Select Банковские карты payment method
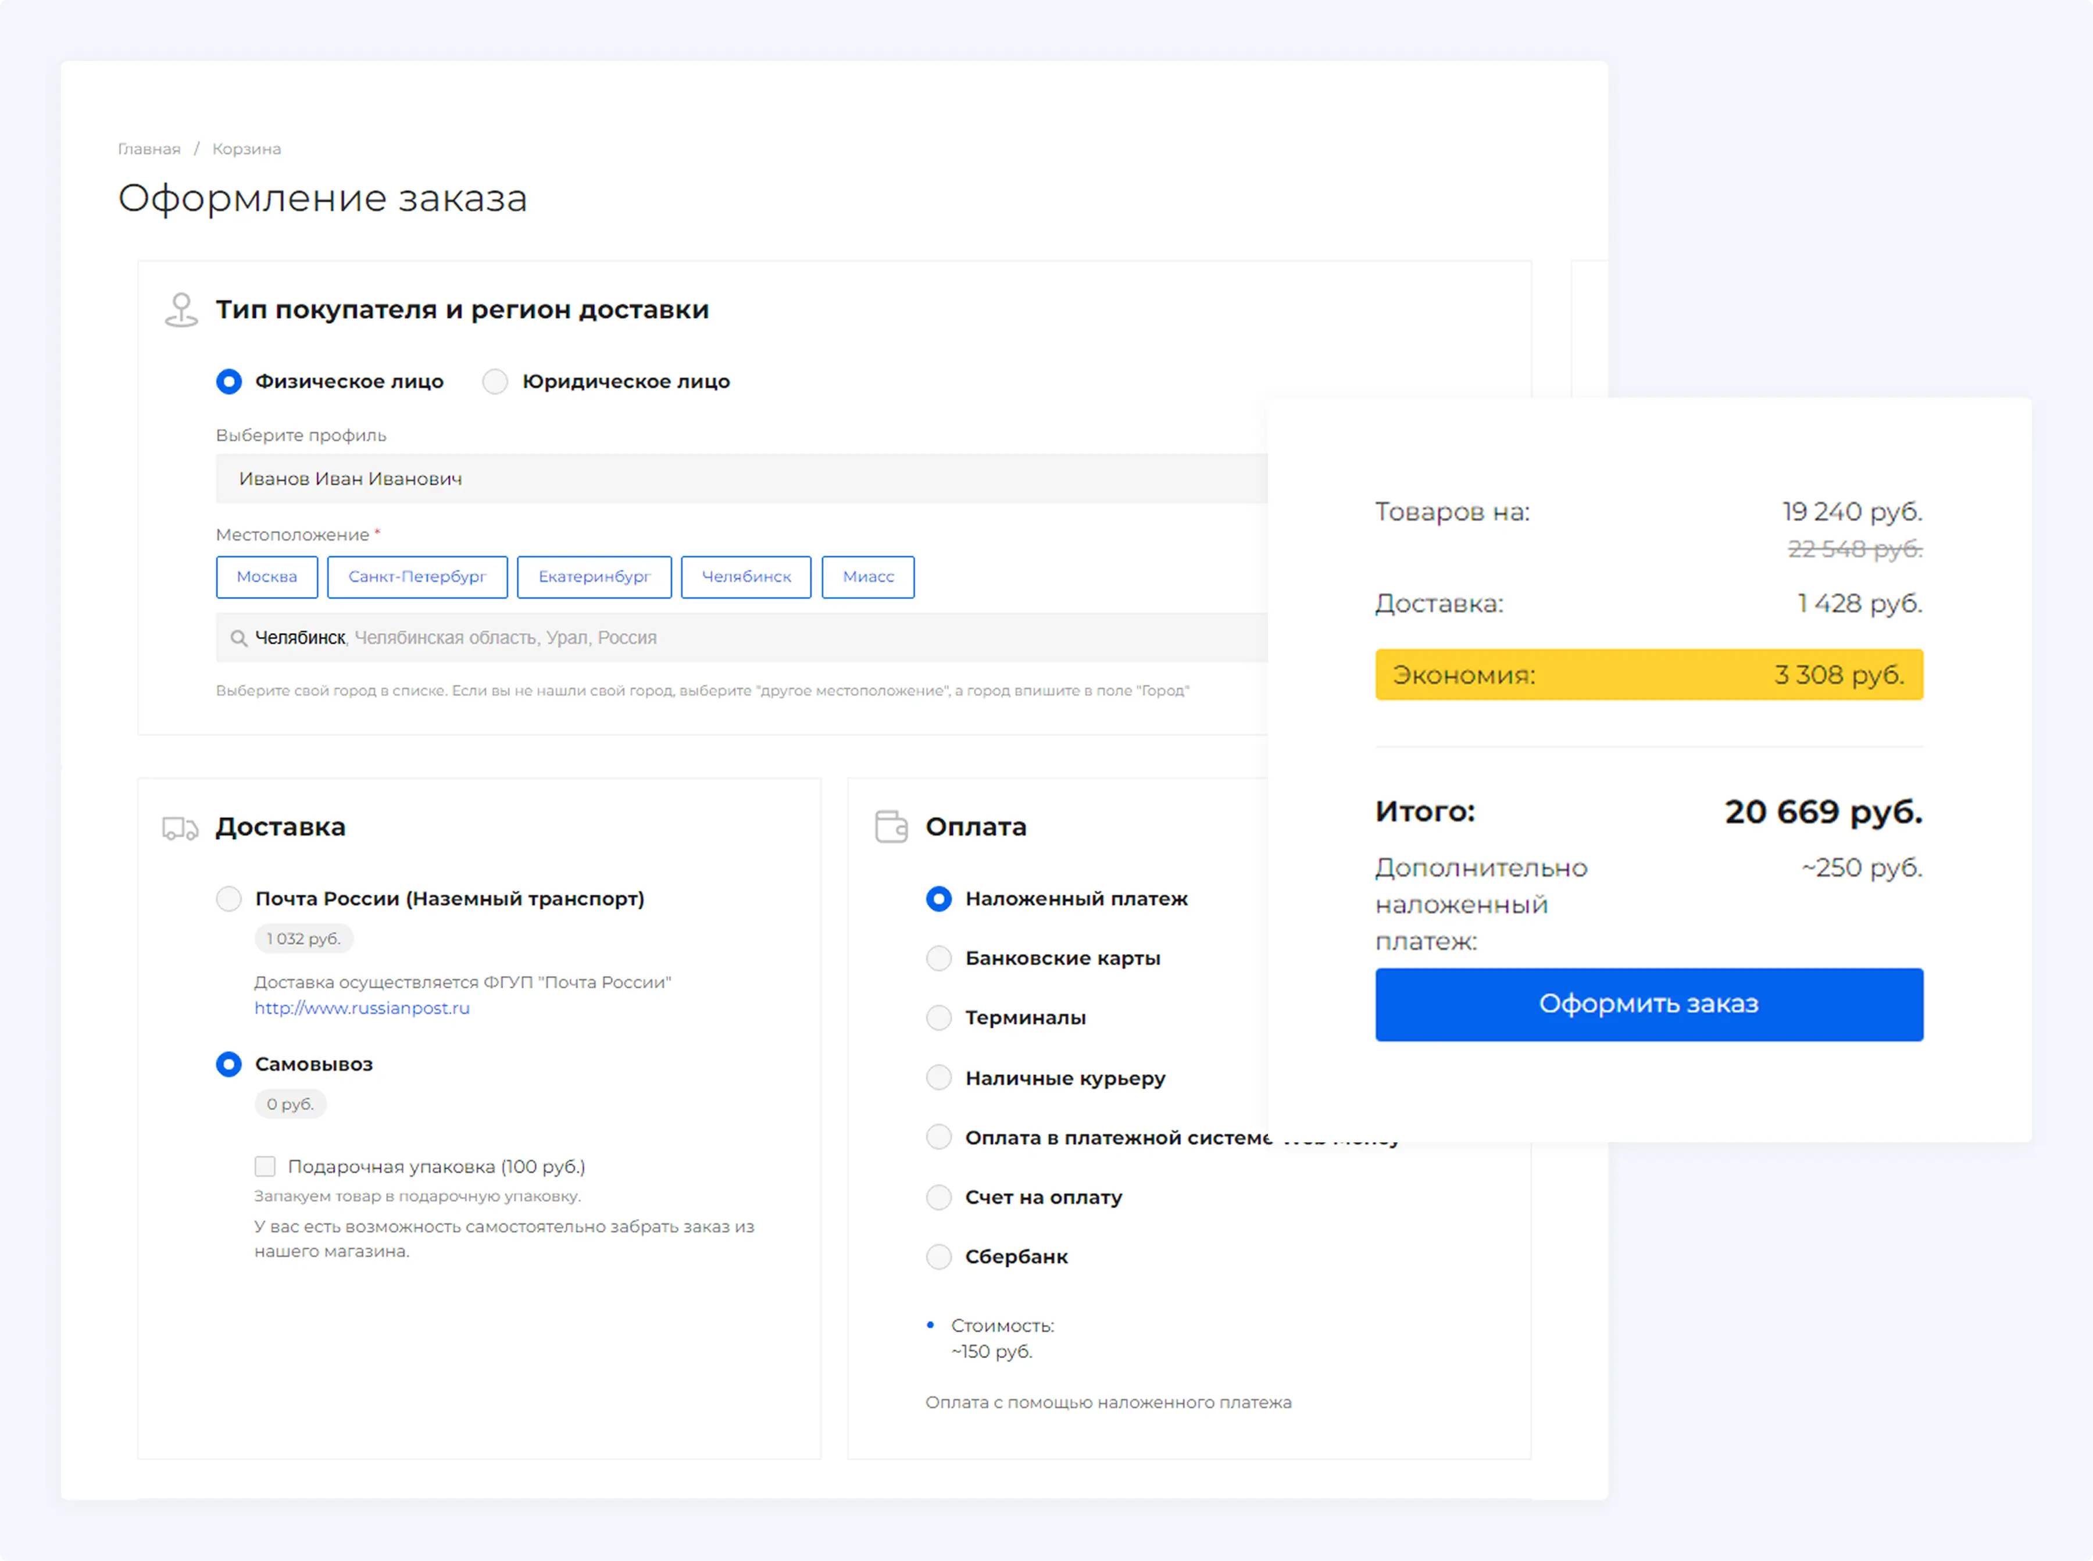2093x1561 pixels. click(938, 958)
